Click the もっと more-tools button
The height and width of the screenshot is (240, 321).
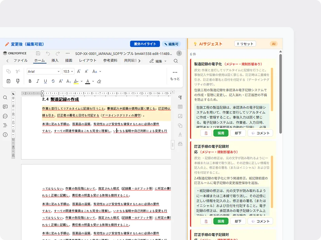coord(175,75)
